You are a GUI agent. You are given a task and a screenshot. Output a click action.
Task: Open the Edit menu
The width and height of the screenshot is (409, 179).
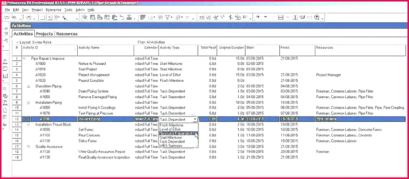(x=16, y=9)
